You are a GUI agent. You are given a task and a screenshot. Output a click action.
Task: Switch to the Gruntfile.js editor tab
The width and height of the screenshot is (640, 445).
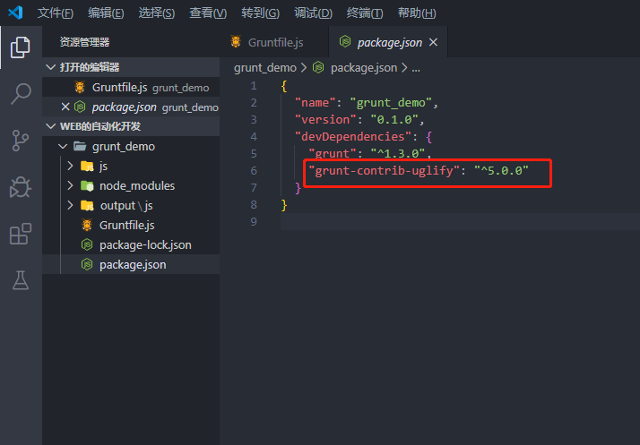tap(274, 42)
